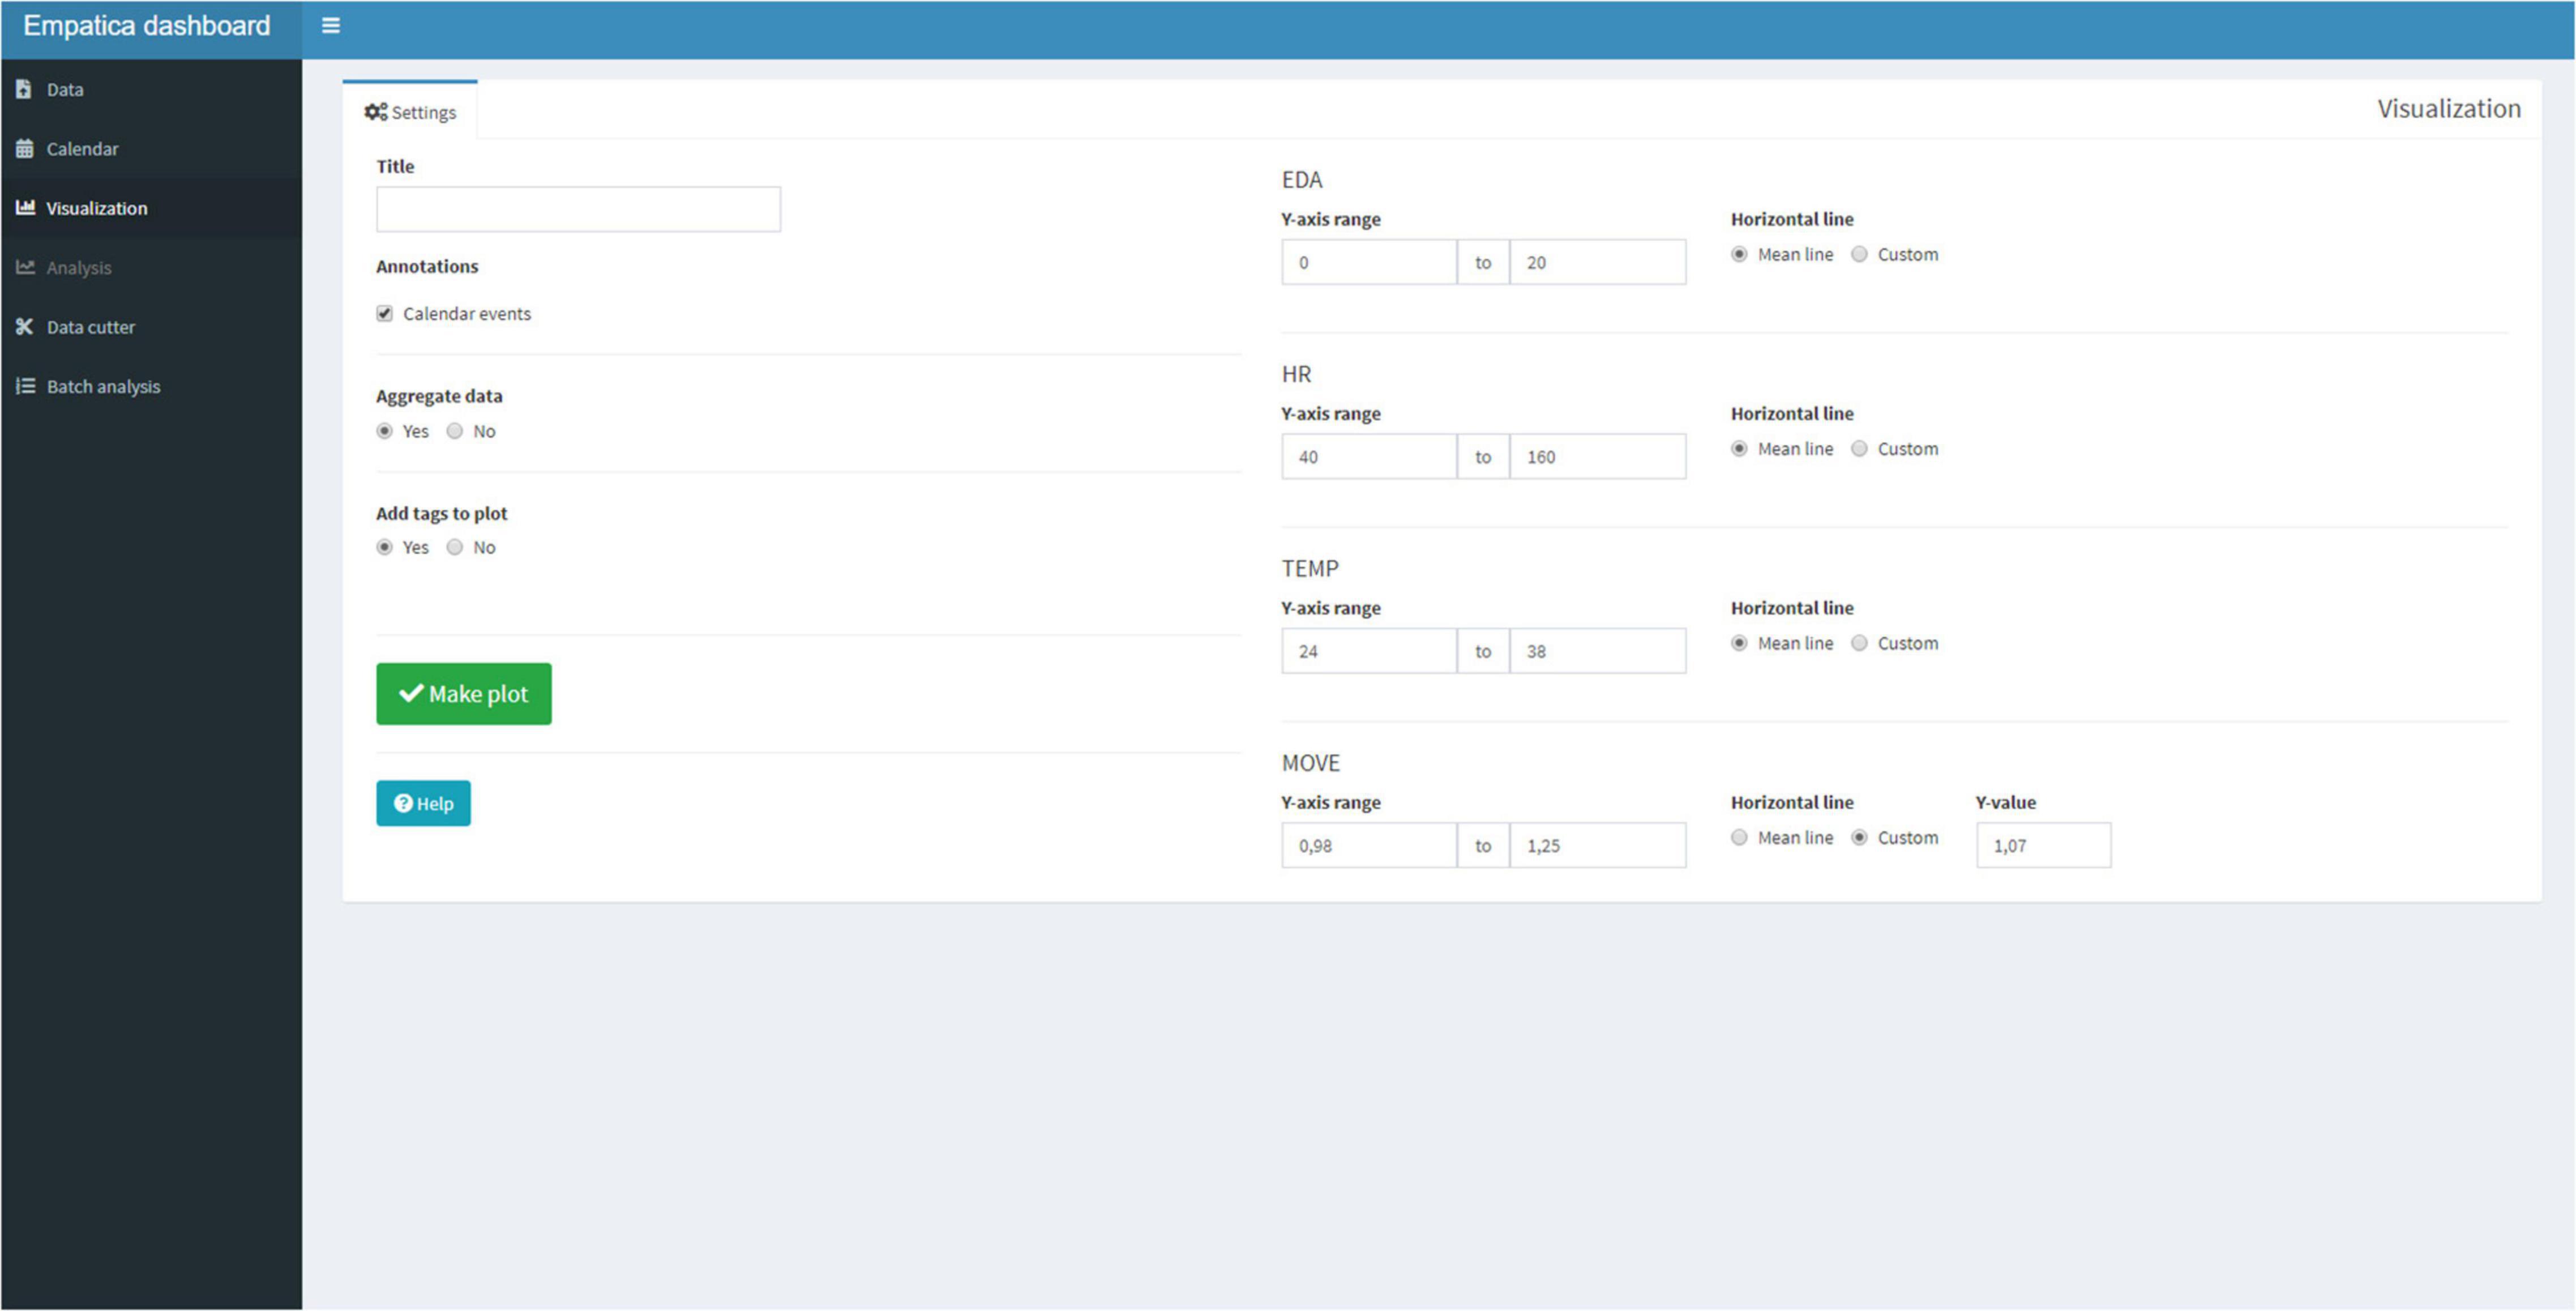Select Mean line for EDA
Viewport: 2576px width, 1311px height.
click(x=1740, y=254)
